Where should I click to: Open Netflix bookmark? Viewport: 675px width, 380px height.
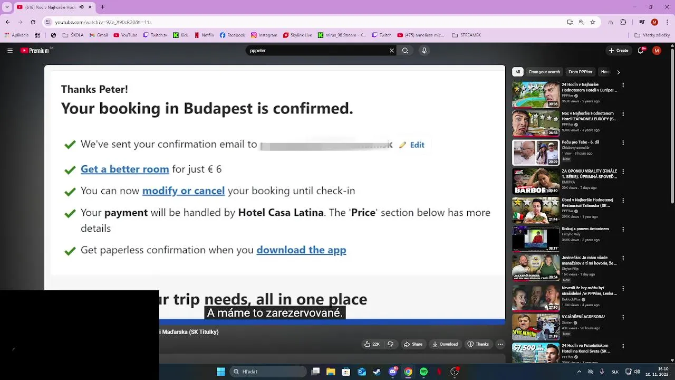click(205, 35)
